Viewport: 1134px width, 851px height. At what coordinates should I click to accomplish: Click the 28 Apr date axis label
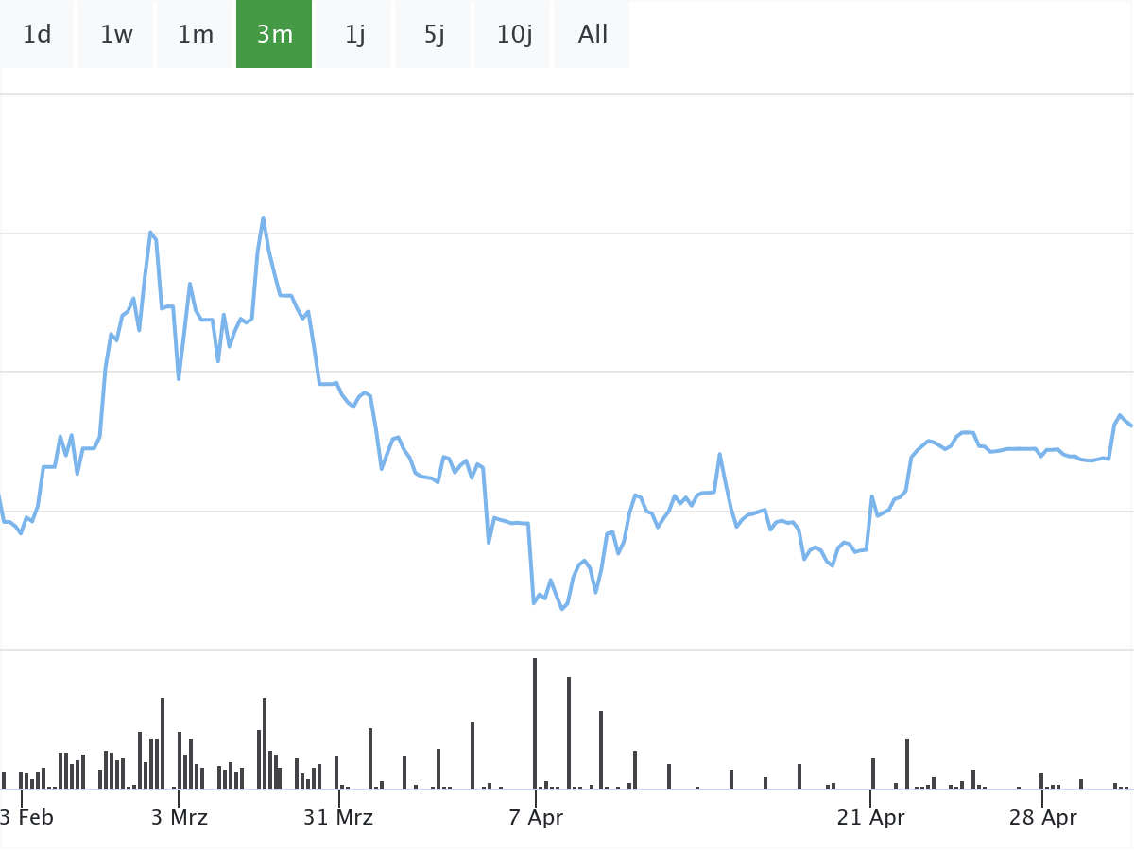tap(1042, 817)
